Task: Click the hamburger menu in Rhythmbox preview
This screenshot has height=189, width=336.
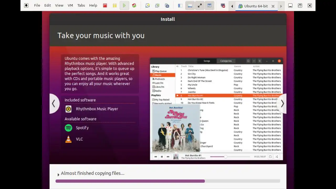Action: pyautogui.click(x=259, y=61)
